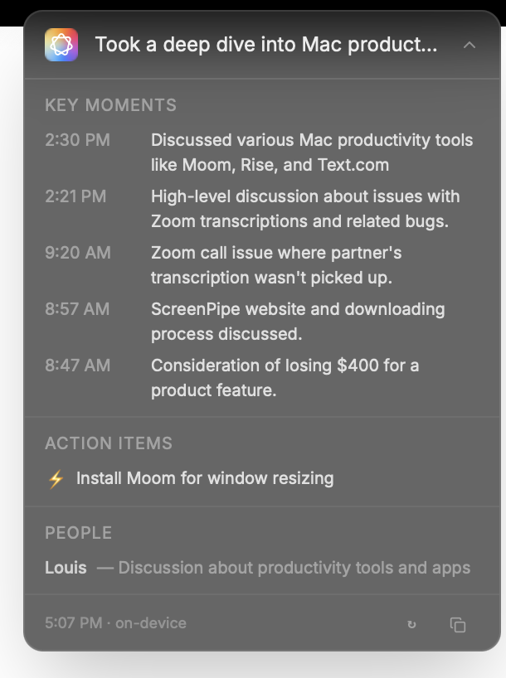Image resolution: width=506 pixels, height=678 pixels.
Task: Select the Mac productivity tools key moment
Action: [x=312, y=153]
